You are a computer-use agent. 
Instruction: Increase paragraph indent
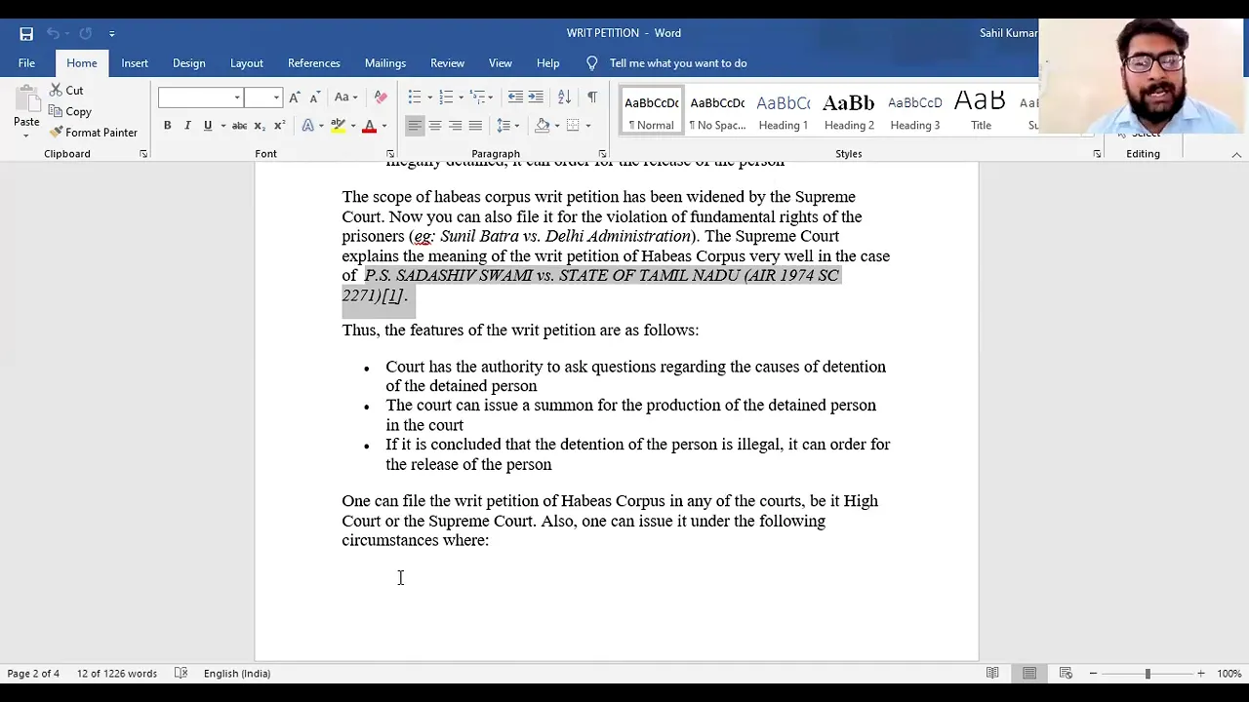(x=536, y=97)
